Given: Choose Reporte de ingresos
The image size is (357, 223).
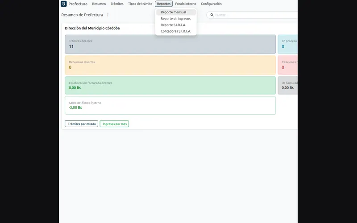Looking at the screenshot, I should click(x=176, y=19).
